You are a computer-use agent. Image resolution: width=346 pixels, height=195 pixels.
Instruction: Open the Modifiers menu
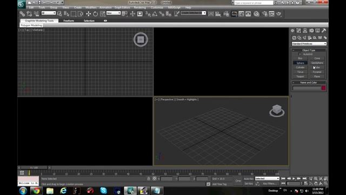[91, 8]
